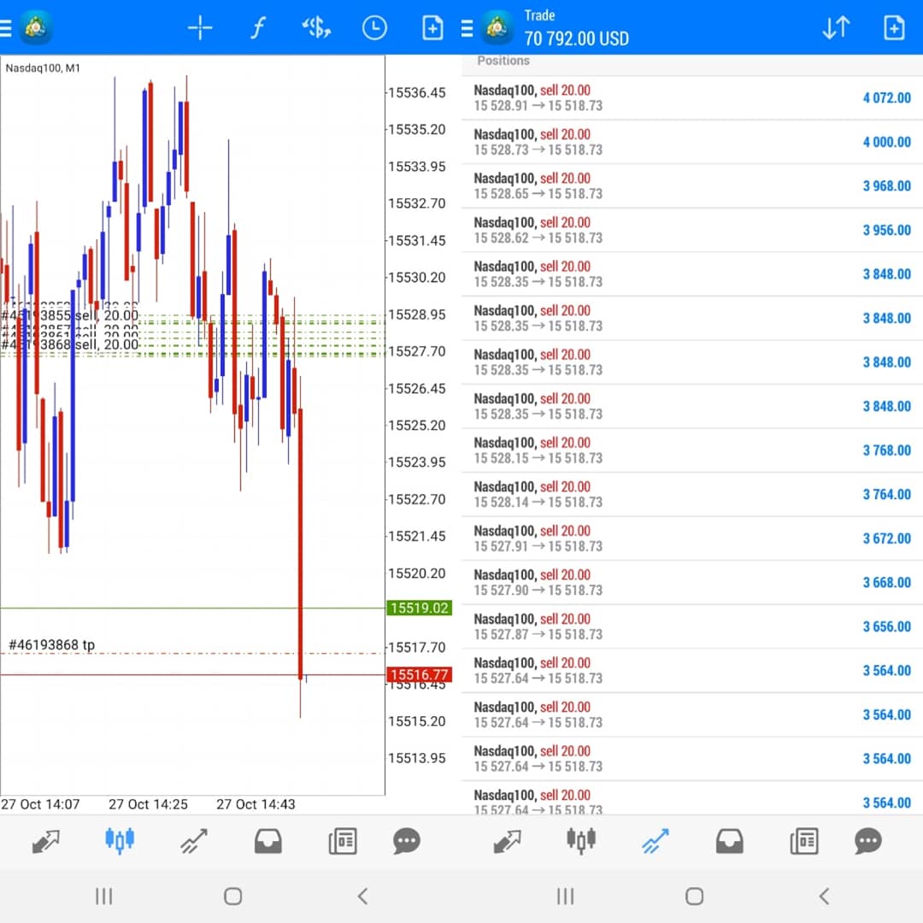Tap 27 Oct 14:43 time label
This screenshot has height=923, width=923.
(x=256, y=805)
